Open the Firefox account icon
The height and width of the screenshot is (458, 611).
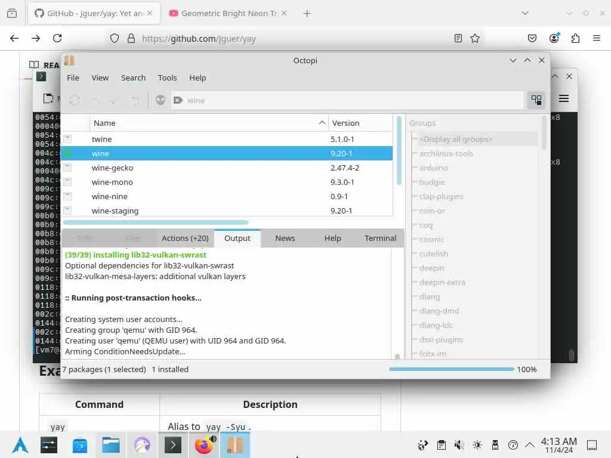pyautogui.click(x=554, y=38)
